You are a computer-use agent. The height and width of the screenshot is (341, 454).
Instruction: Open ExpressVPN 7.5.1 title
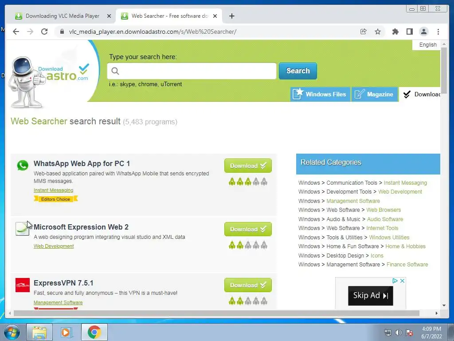[x=63, y=283]
